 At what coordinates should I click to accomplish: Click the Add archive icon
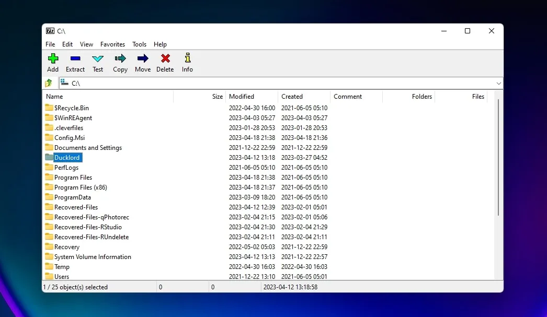click(53, 63)
